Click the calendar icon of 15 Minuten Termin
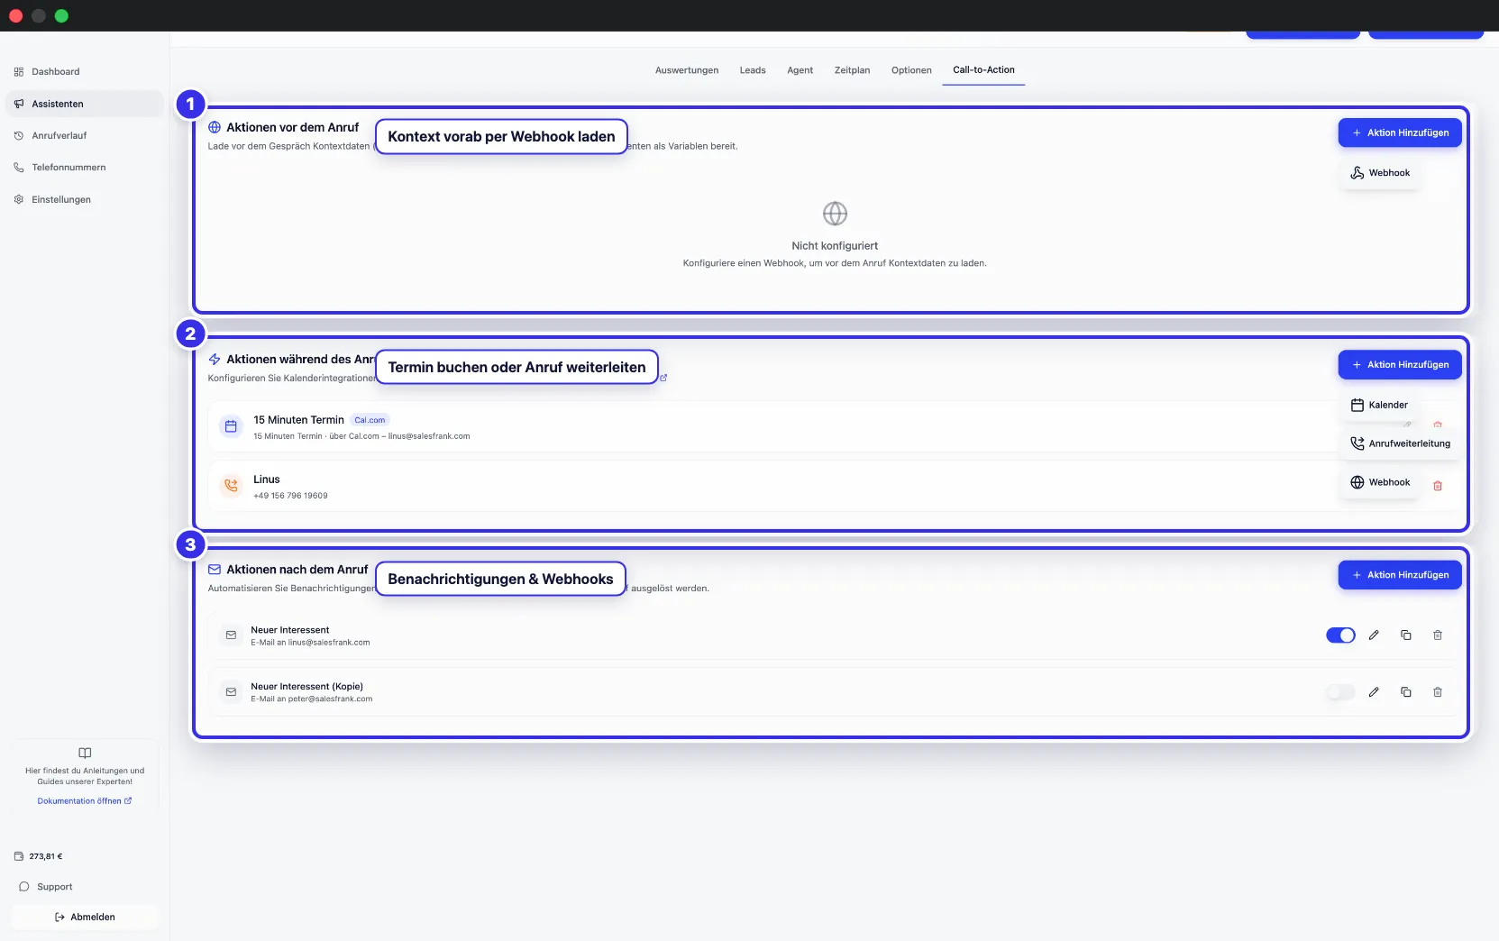The width and height of the screenshot is (1499, 941). click(231, 426)
